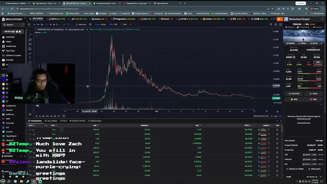Click the Full screen chart button

[124, 25]
